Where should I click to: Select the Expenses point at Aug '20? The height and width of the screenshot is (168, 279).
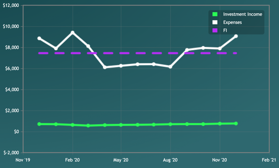[170, 67]
